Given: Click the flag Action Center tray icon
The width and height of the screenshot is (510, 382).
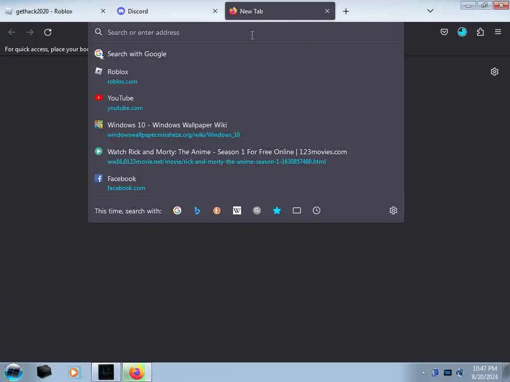Looking at the screenshot, I should click(435, 373).
